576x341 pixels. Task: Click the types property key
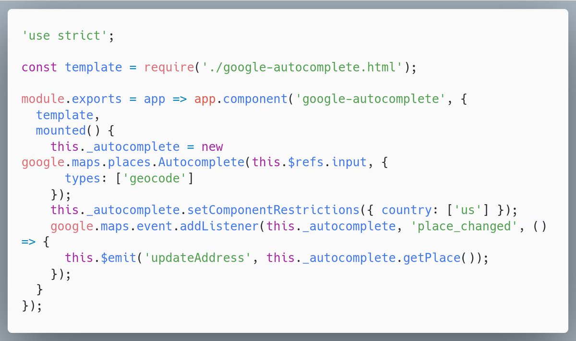83,178
